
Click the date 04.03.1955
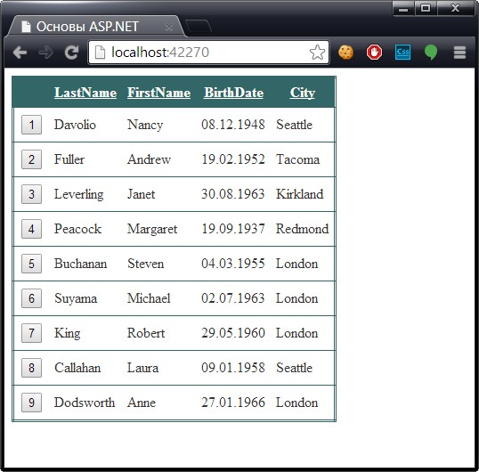233,264
